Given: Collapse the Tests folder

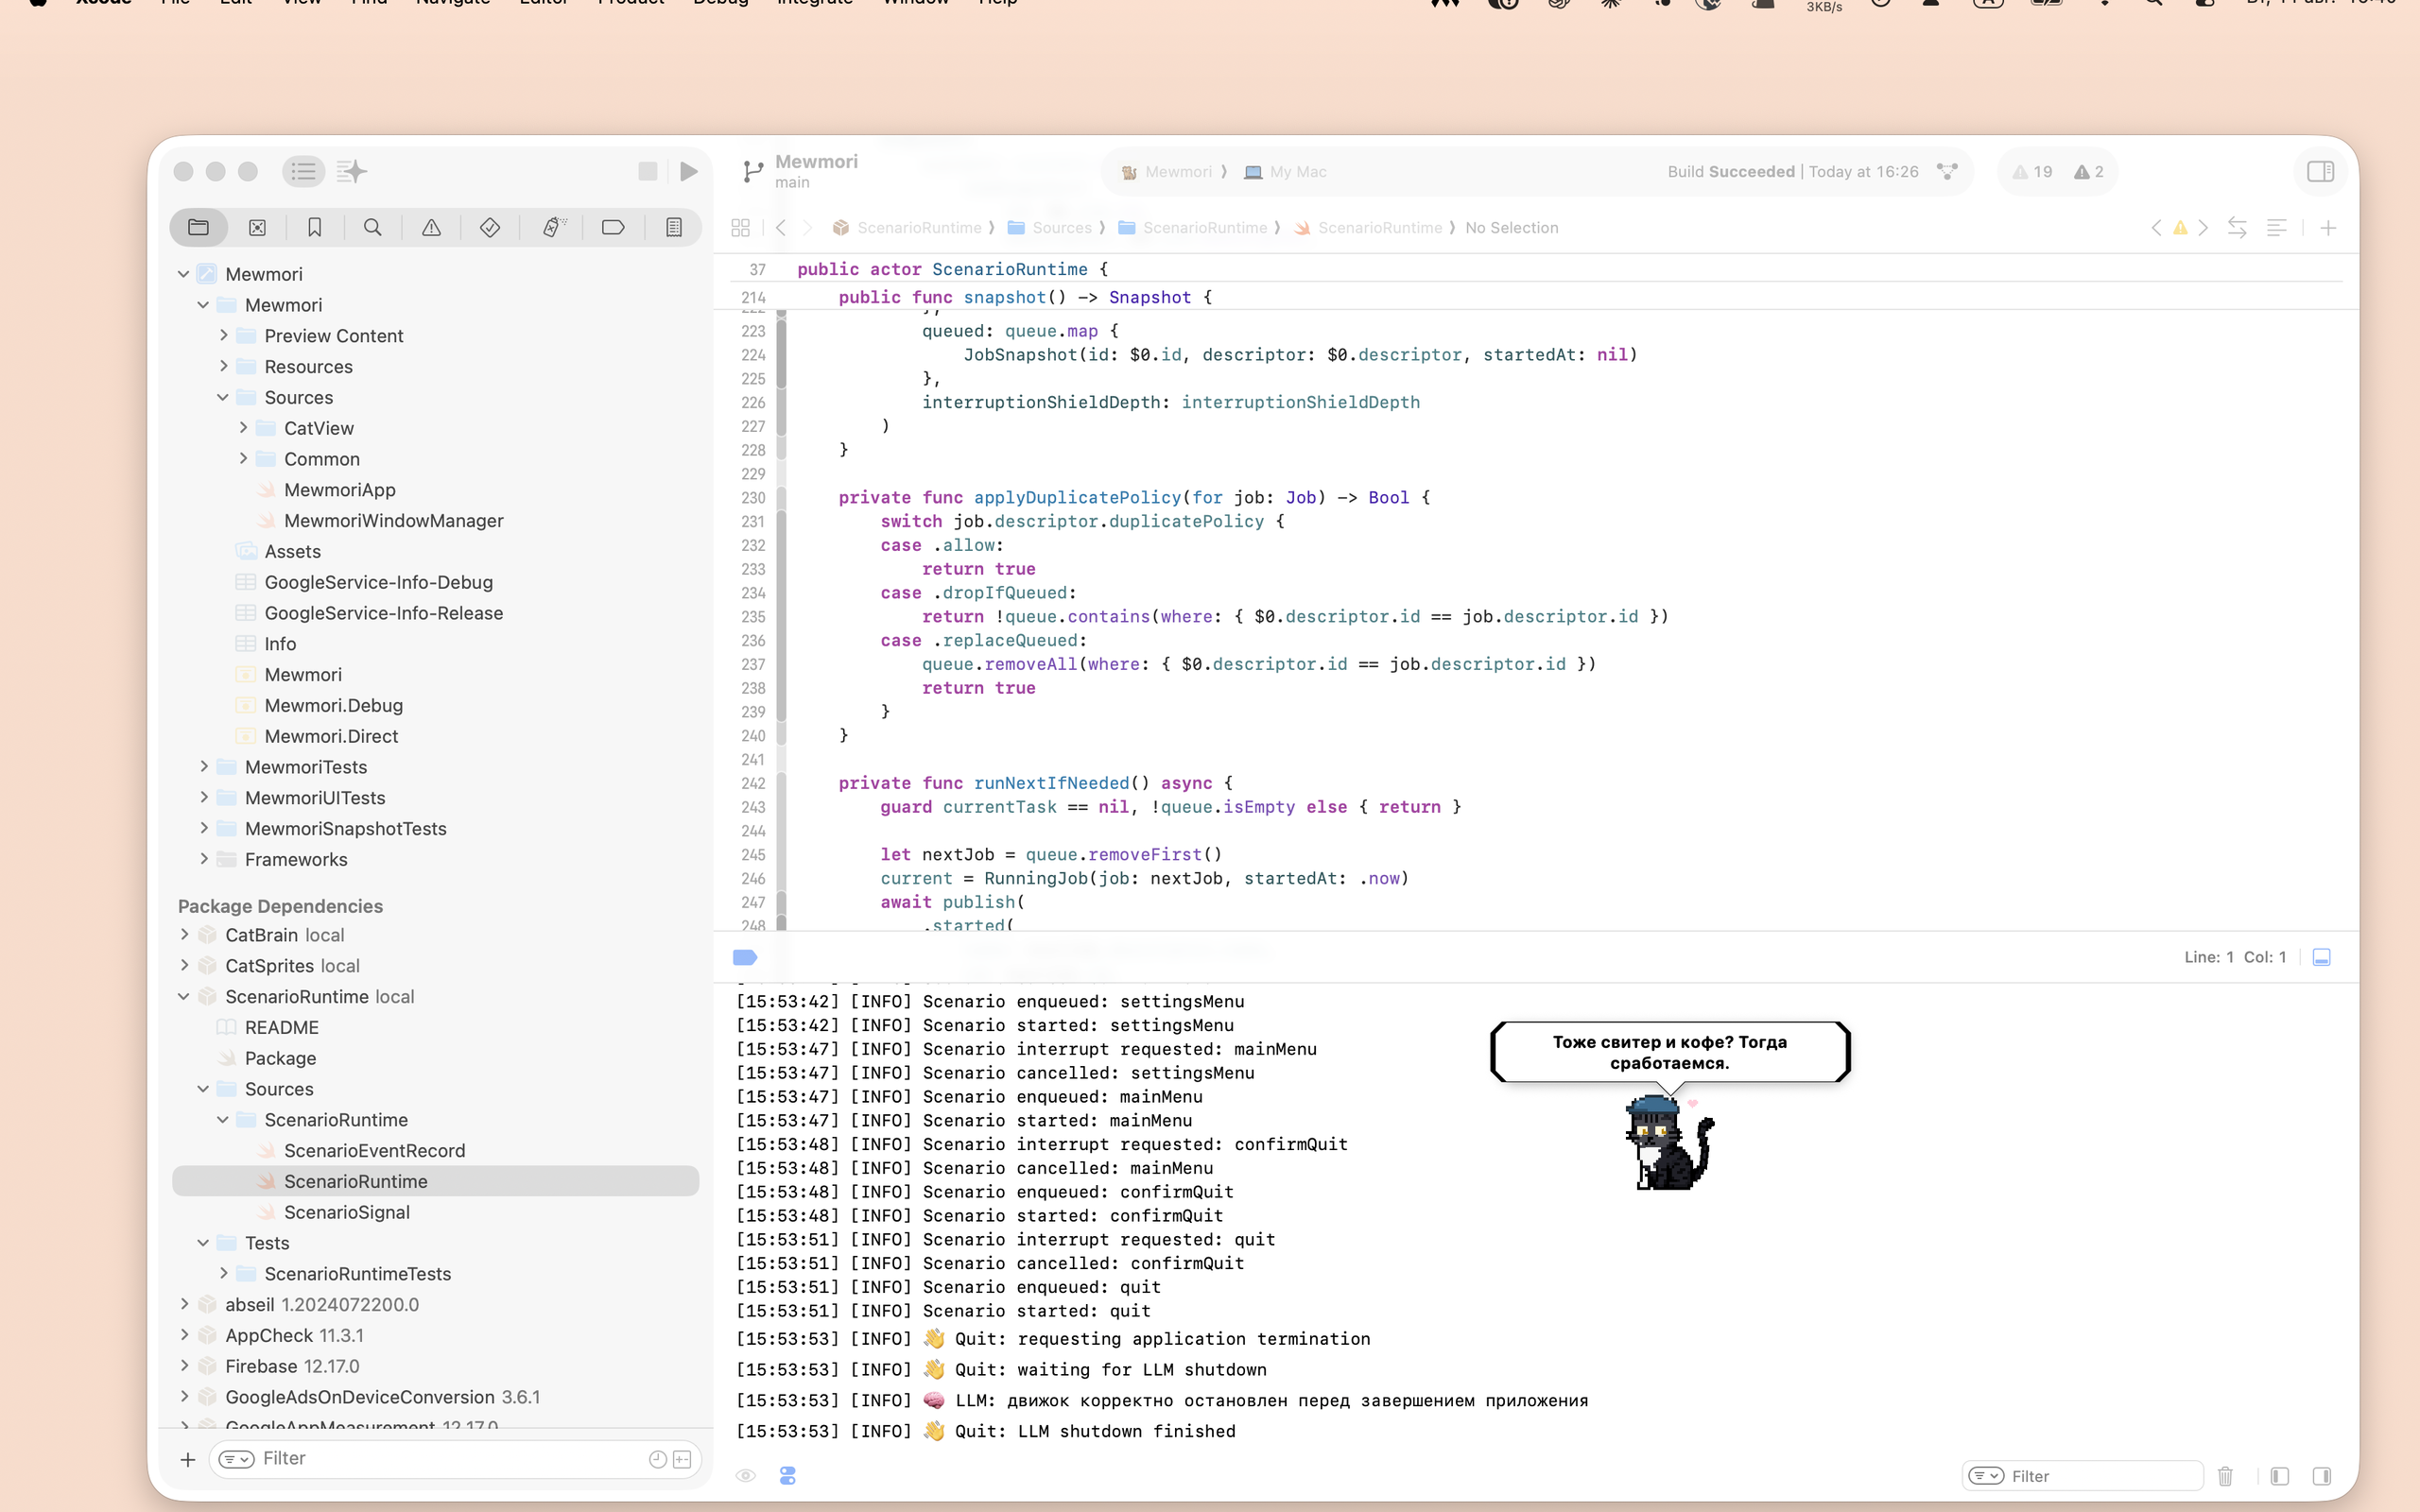Looking at the screenshot, I should [x=204, y=1243].
